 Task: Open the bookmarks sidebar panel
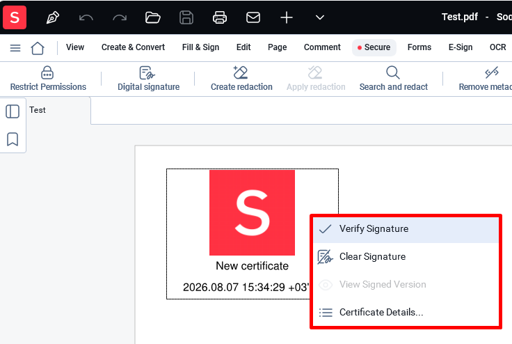(13, 139)
